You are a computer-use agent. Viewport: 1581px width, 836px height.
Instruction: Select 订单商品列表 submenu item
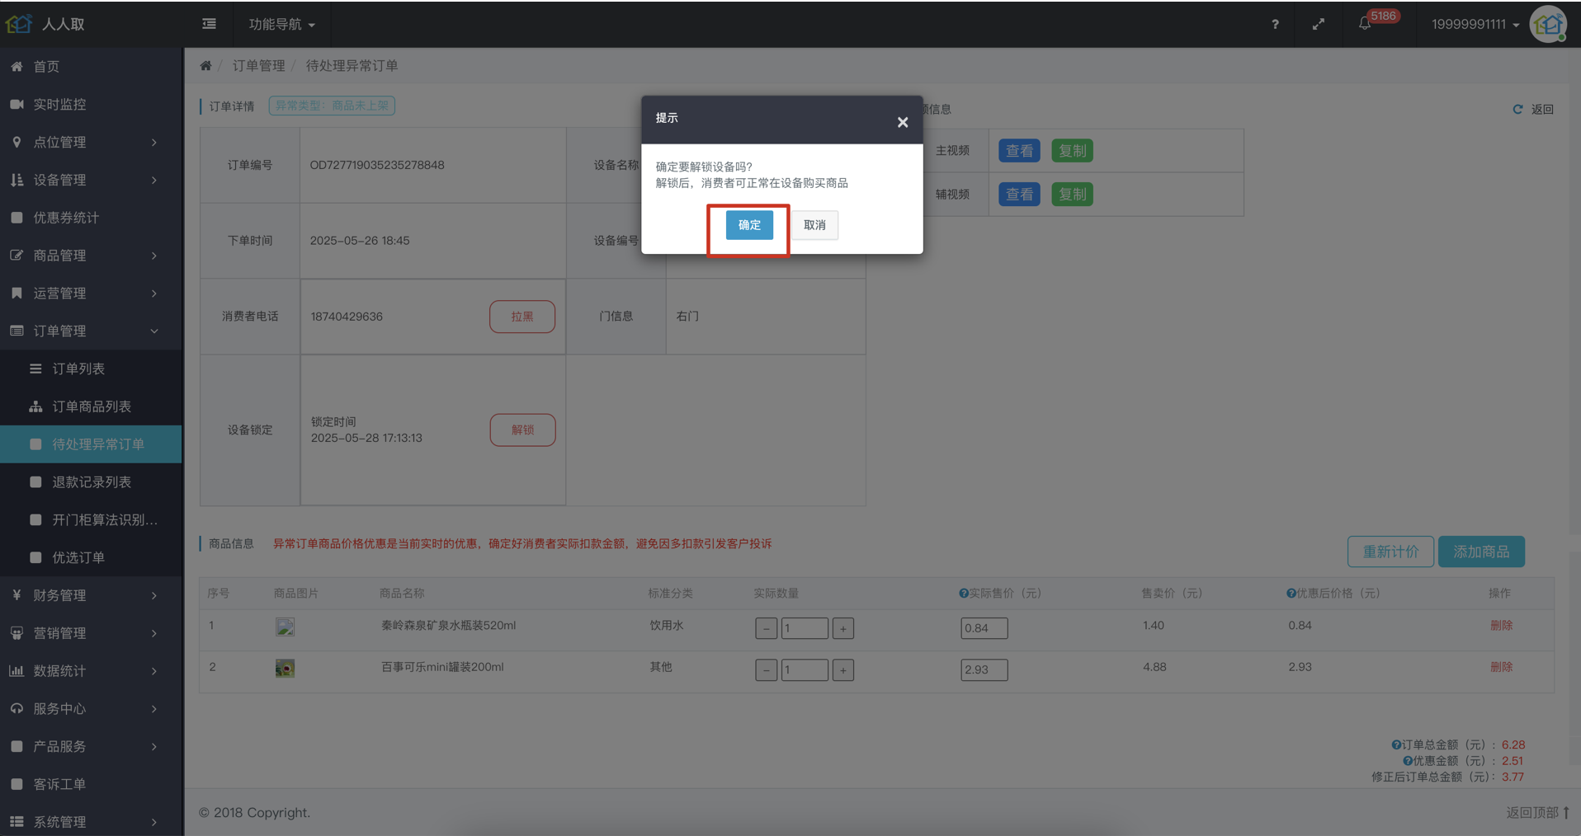pyautogui.click(x=91, y=406)
